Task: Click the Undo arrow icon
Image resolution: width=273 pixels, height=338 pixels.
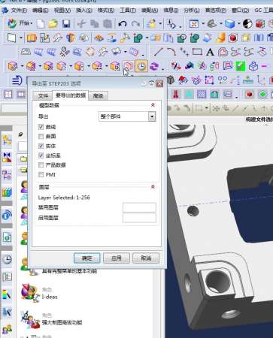Action: [123, 24]
